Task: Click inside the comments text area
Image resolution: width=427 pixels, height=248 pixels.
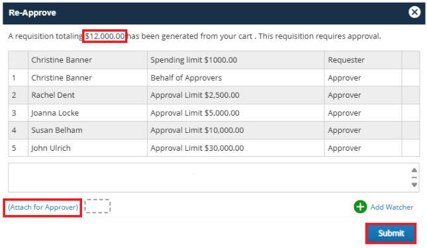Action: click(x=209, y=178)
